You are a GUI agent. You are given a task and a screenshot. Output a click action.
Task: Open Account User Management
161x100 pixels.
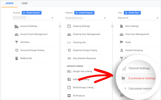(34, 34)
